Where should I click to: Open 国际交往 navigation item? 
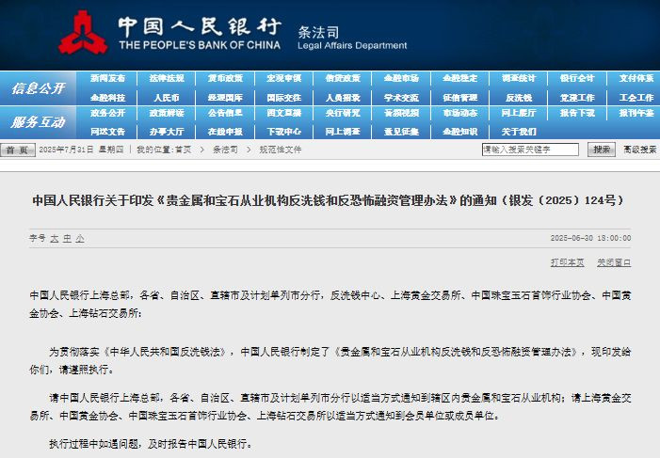coord(284,98)
